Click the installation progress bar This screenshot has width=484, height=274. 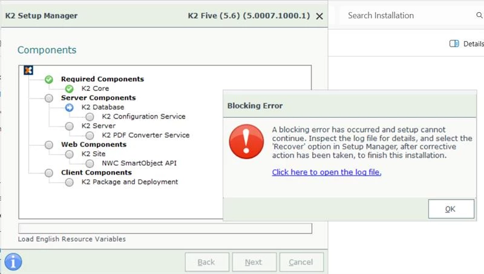point(165,229)
